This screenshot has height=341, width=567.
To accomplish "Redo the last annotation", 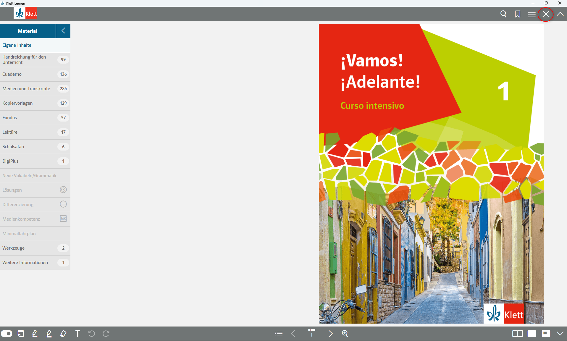I will (x=106, y=334).
